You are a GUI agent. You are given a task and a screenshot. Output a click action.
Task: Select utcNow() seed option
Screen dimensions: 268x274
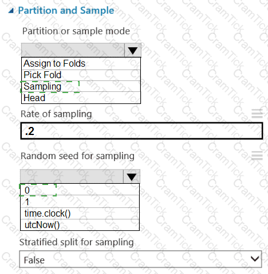tap(80, 225)
